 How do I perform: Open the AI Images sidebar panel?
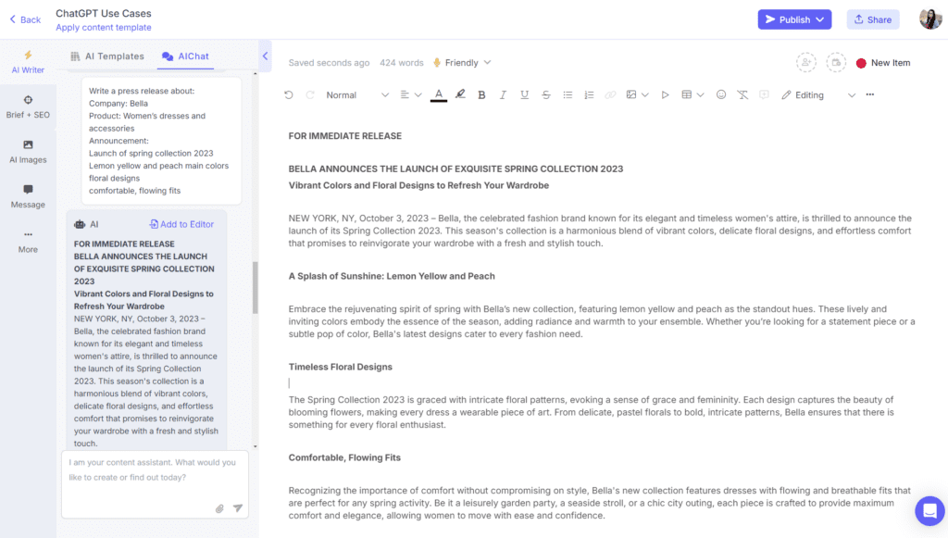tap(28, 152)
